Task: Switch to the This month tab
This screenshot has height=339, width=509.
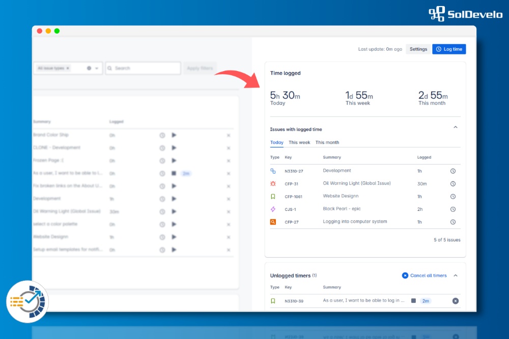Action: coord(327,143)
